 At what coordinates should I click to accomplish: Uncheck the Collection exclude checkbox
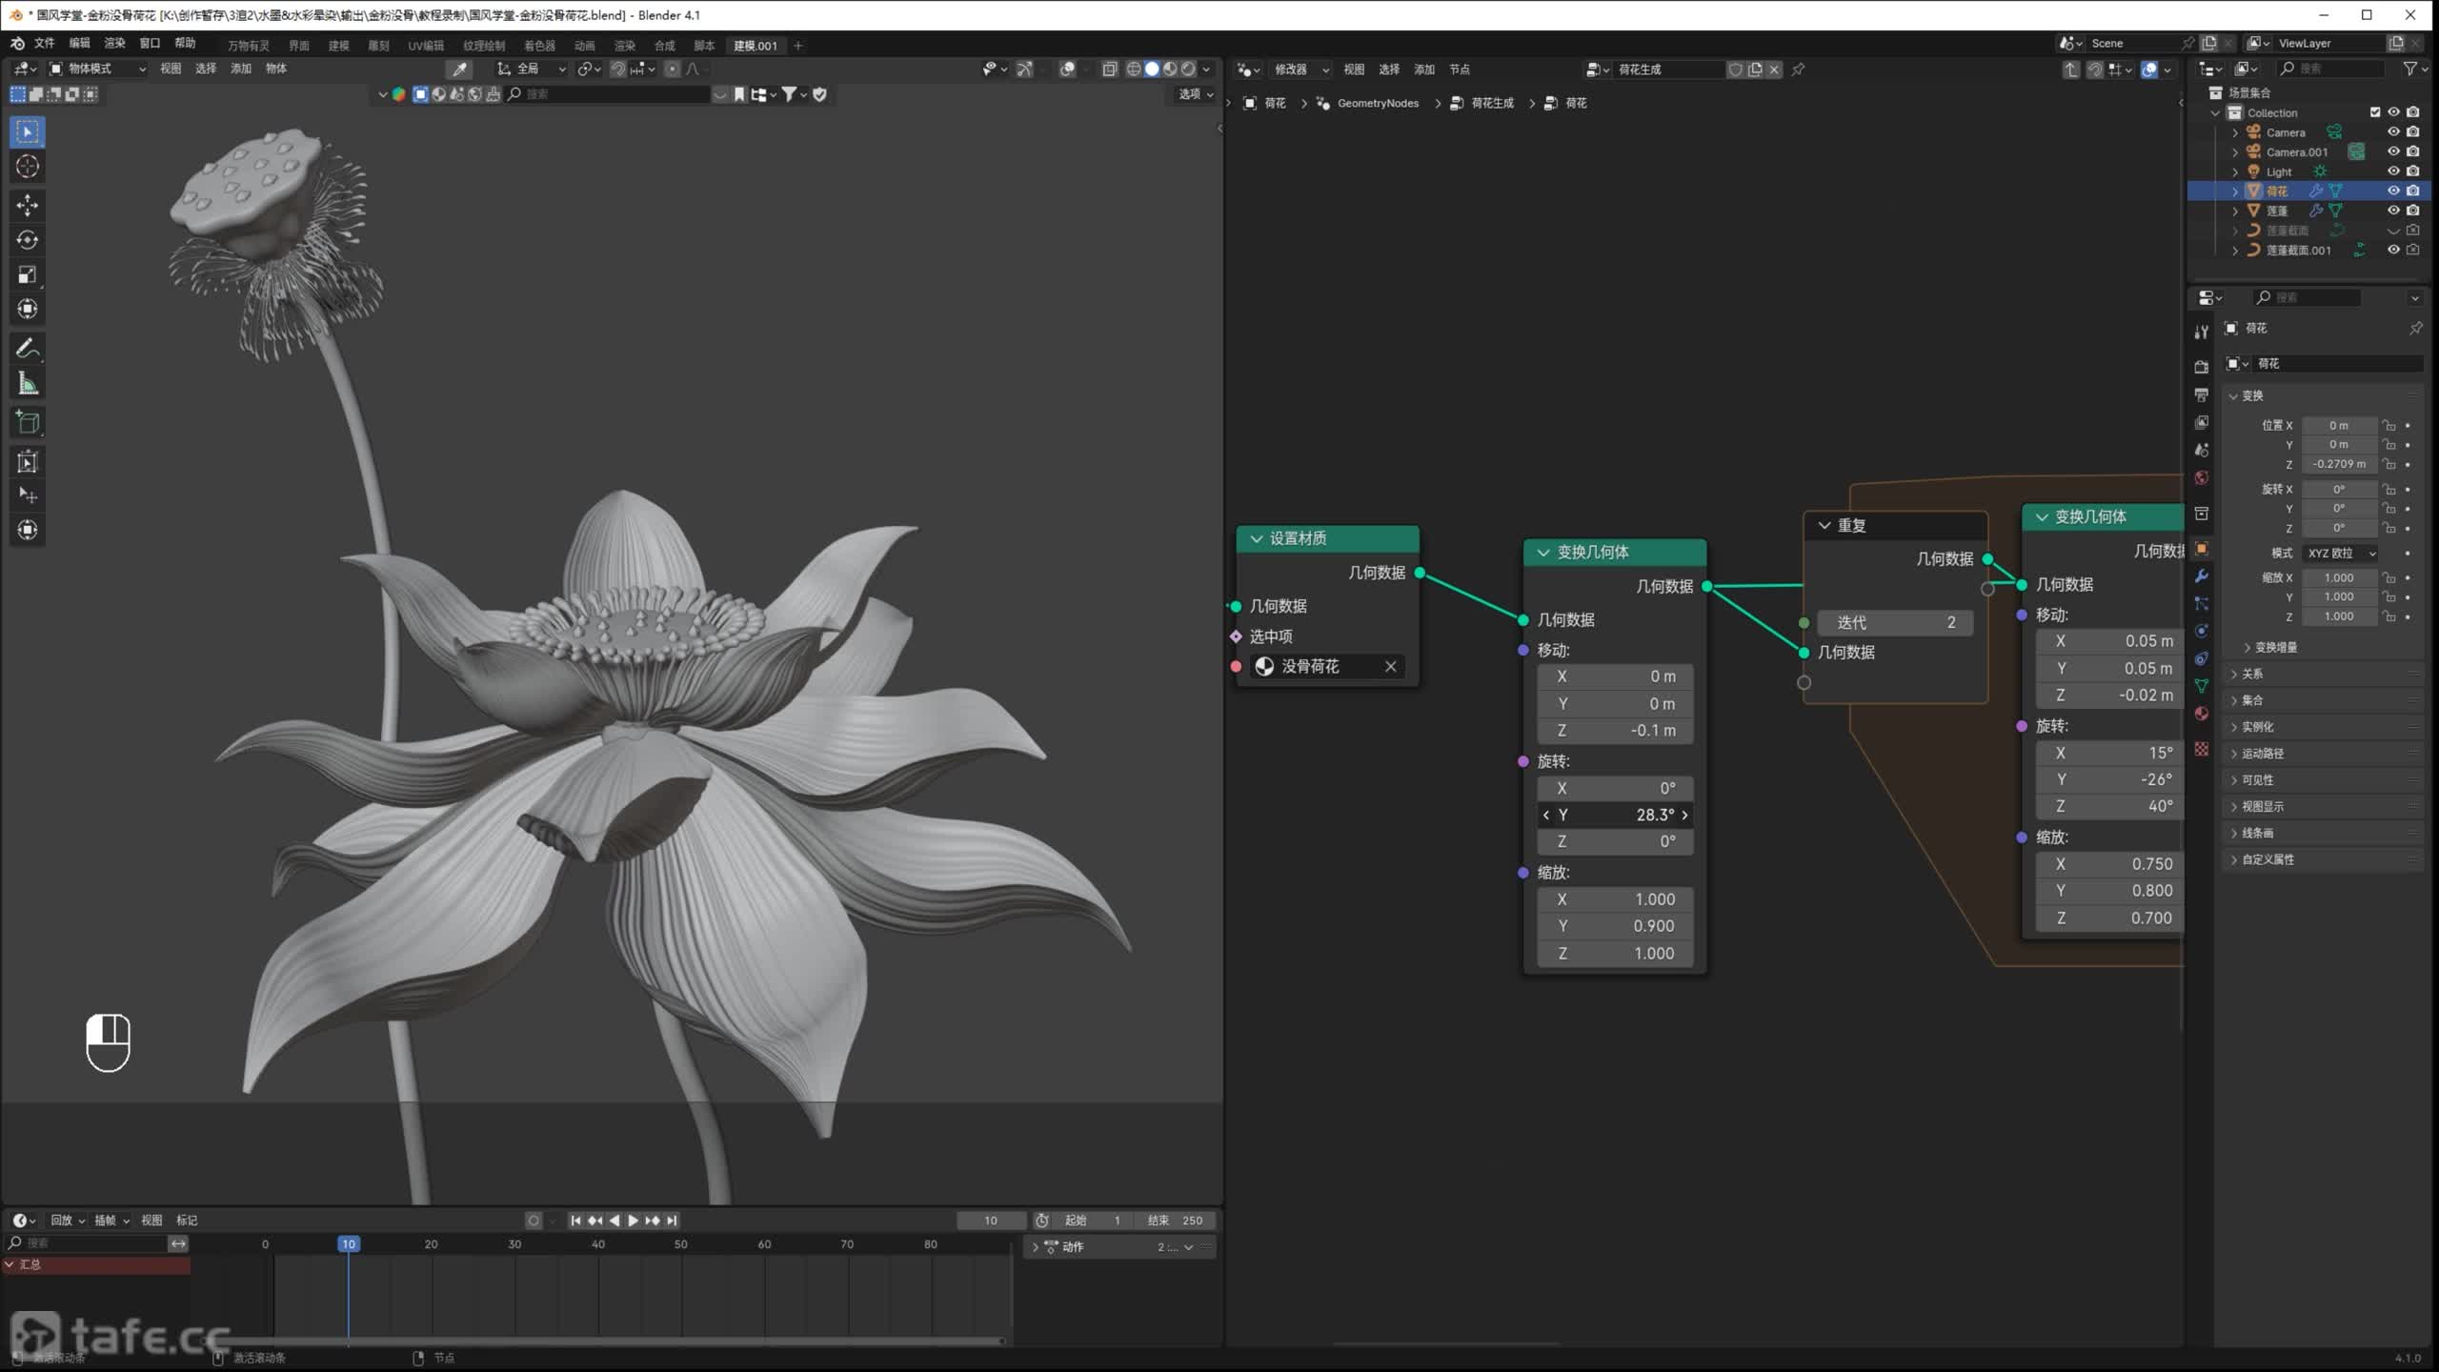[2375, 112]
